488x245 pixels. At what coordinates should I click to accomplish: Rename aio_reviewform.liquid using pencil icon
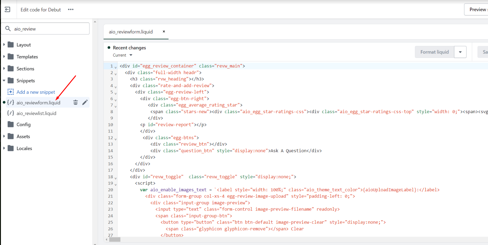[x=85, y=102]
